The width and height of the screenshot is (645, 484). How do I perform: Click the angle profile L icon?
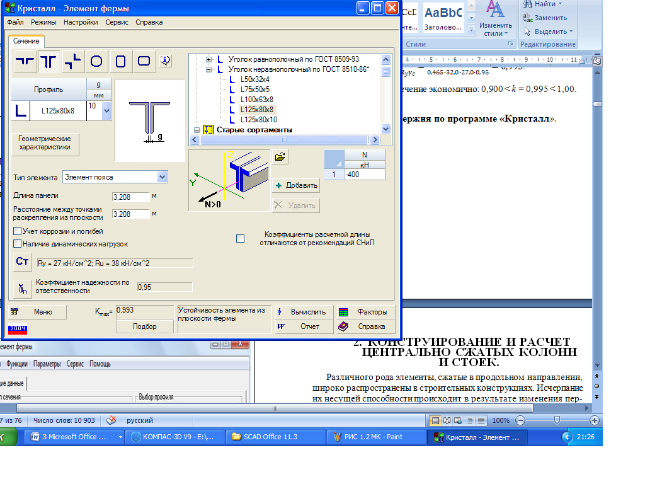click(x=21, y=111)
